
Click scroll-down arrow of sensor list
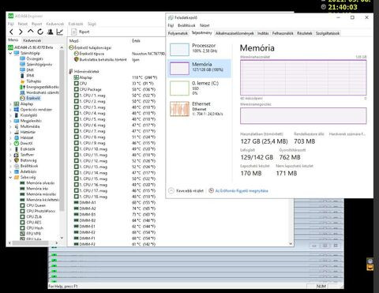point(291,243)
